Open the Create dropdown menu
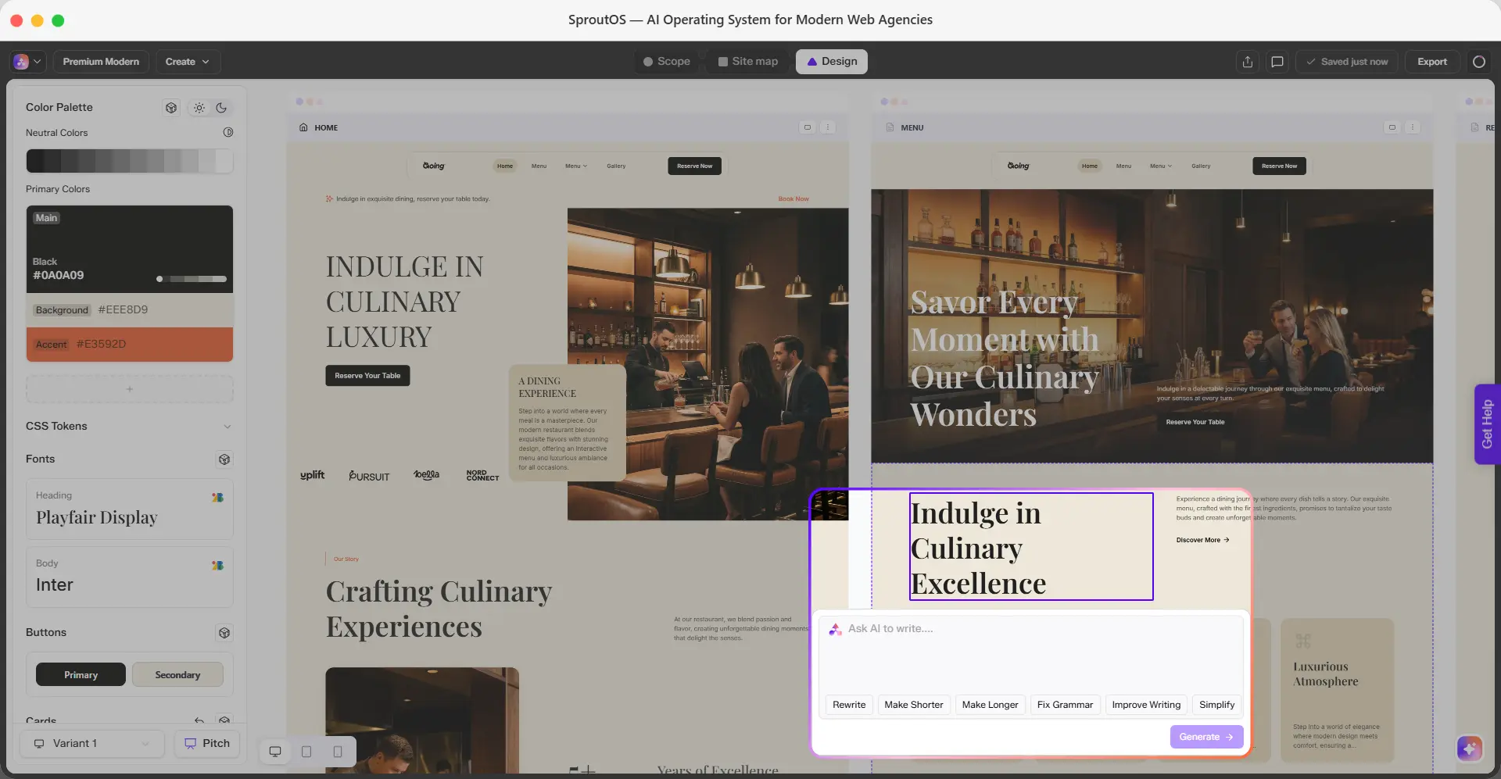1501x779 pixels. pyautogui.click(x=188, y=62)
